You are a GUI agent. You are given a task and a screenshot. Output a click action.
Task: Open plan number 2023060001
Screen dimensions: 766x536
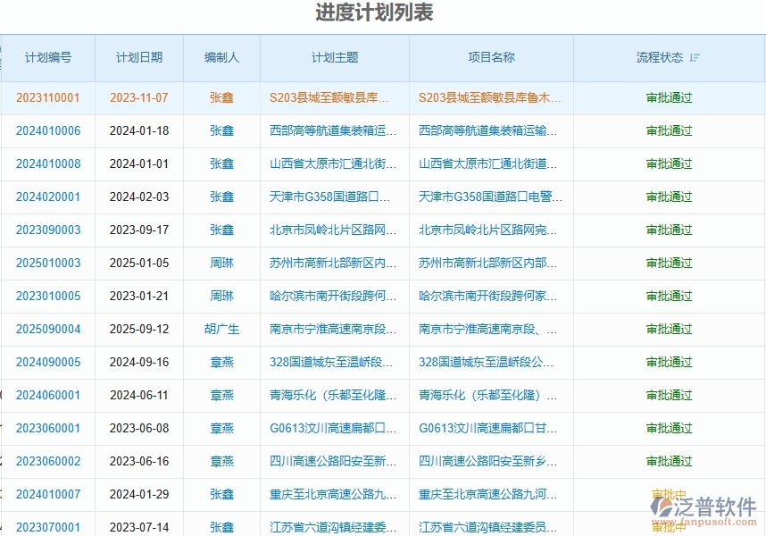click(48, 428)
